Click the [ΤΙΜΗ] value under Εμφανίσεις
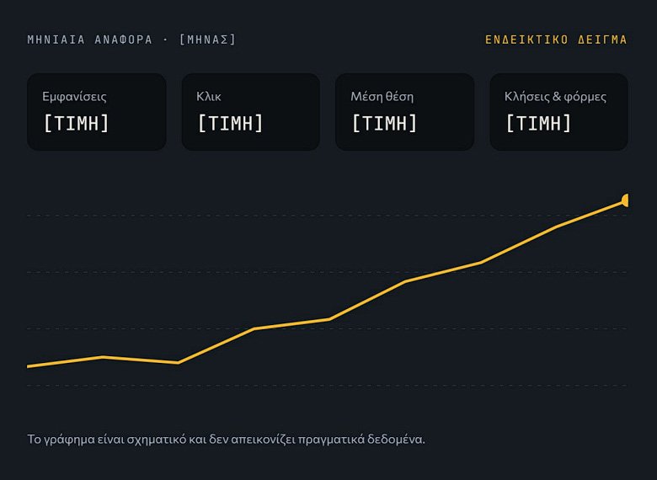This screenshot has height=480, width=657. click(x=77, y=123)
